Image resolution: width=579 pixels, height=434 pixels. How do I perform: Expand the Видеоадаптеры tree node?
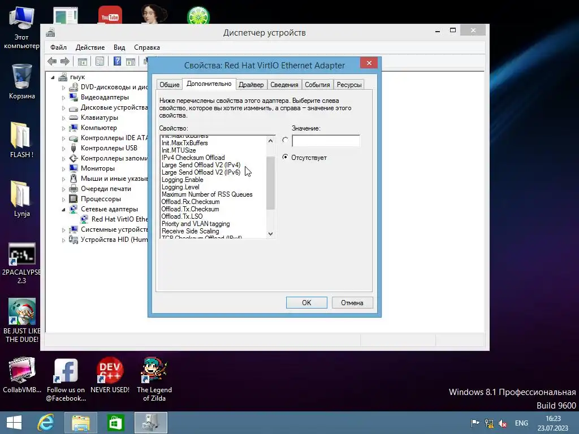click(63, 98)
